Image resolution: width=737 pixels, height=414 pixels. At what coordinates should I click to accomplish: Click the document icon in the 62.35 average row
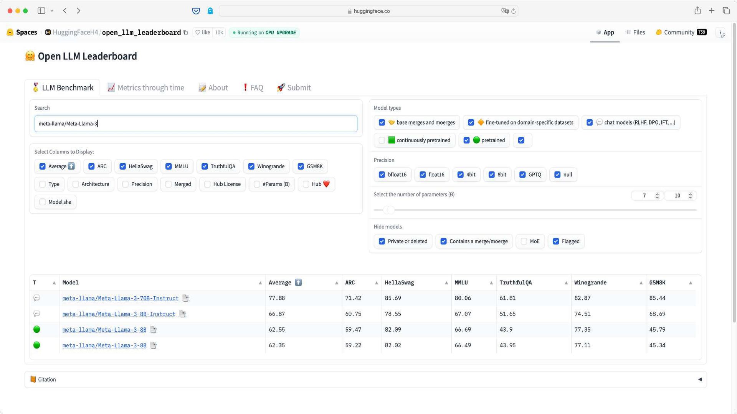tap(153, 345)
